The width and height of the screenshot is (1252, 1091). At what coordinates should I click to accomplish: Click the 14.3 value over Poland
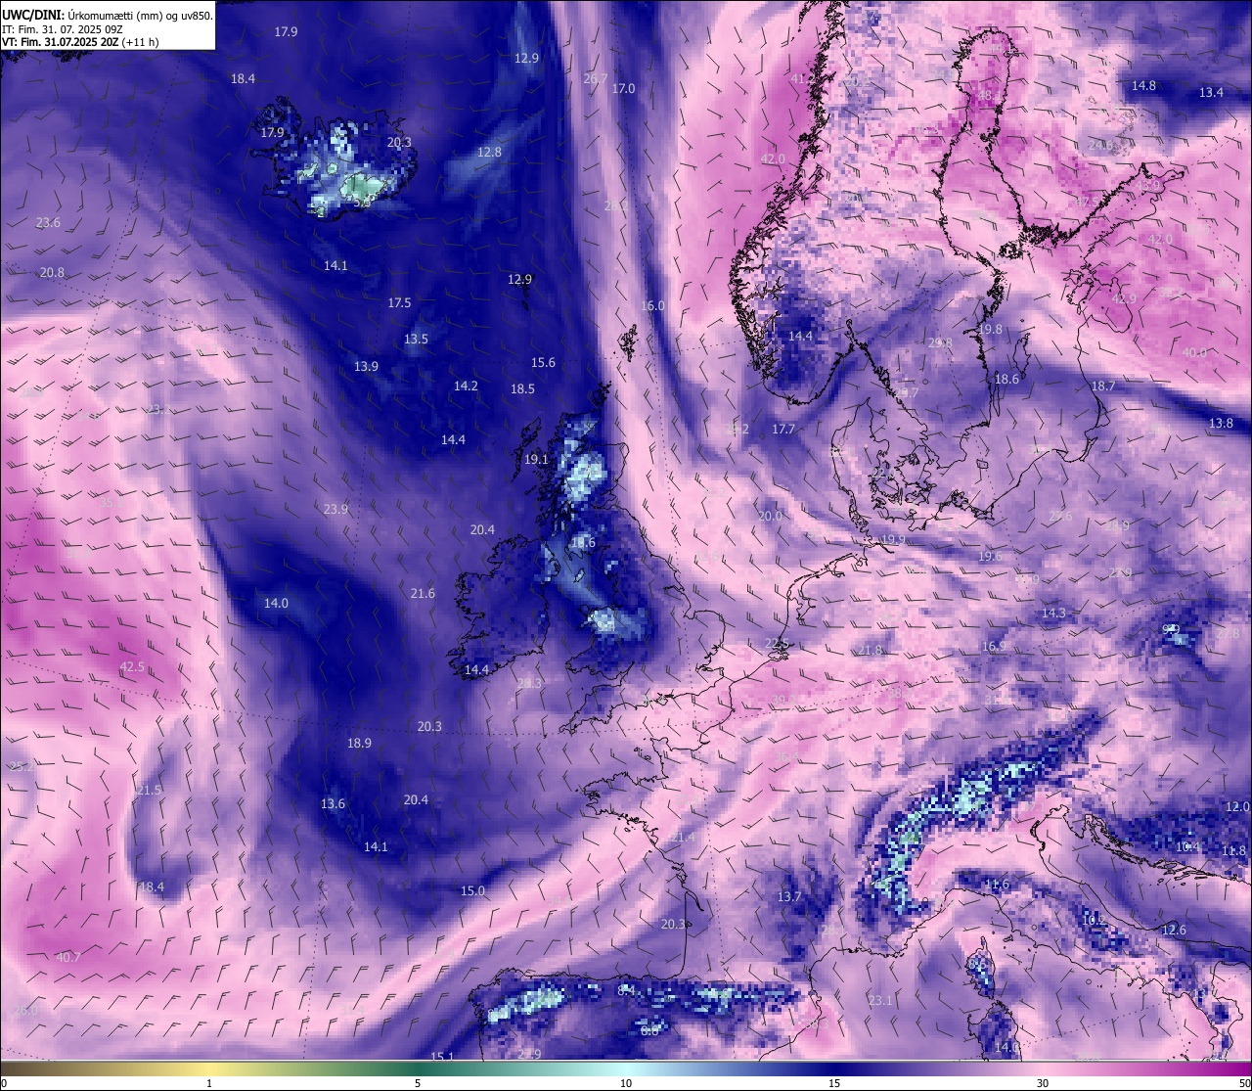pyautogui.click(x=1052, y=614)
